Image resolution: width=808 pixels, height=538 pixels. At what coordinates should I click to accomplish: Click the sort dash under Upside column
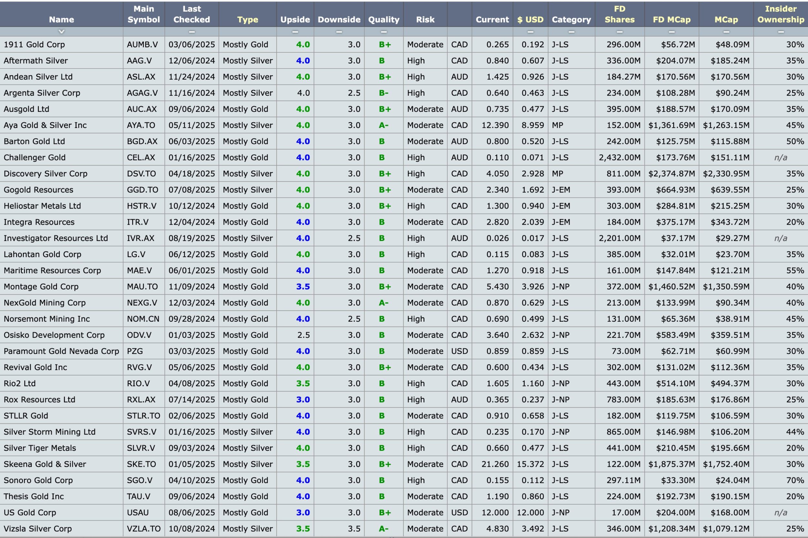coord(295,32)
